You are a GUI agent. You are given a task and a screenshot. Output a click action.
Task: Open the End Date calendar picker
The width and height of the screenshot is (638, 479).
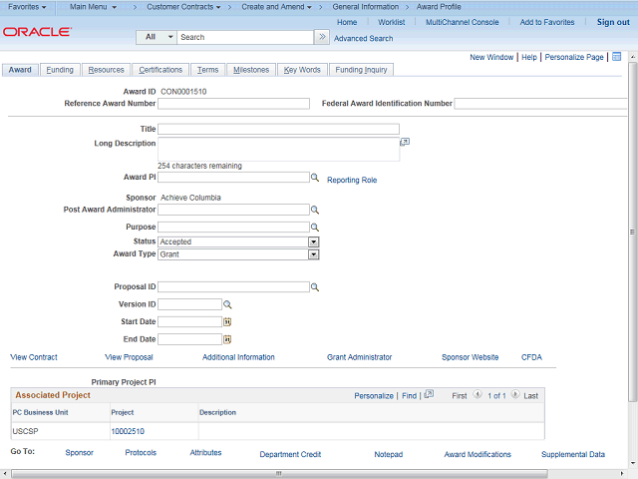(227, 339)
